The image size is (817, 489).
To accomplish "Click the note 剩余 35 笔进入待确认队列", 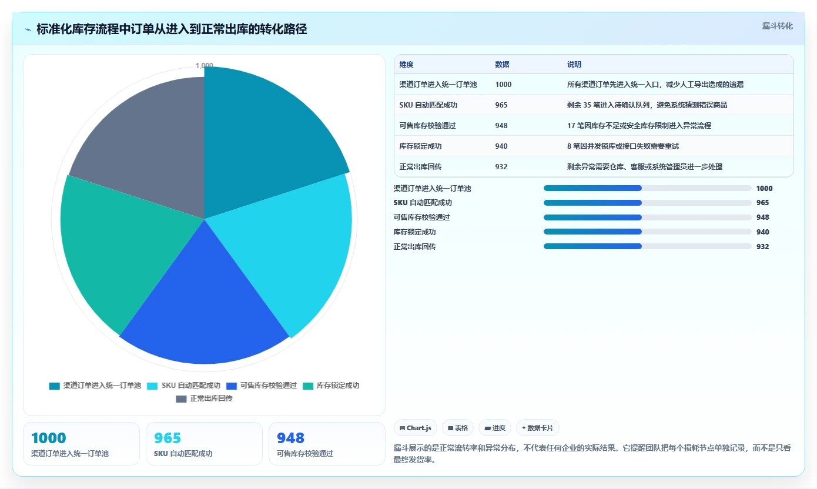I will point(648,105).
